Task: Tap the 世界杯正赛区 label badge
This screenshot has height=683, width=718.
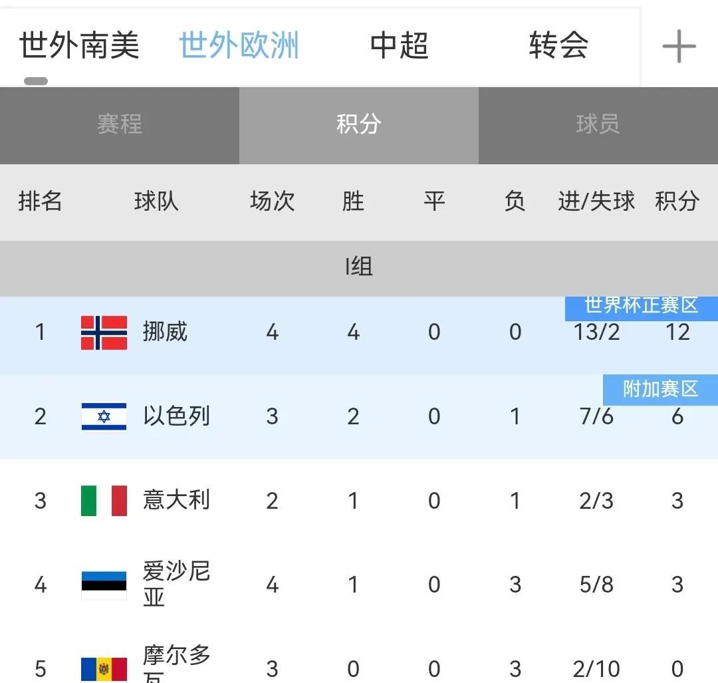Action: 641,307
